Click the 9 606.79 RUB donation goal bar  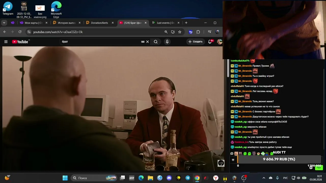279,159
